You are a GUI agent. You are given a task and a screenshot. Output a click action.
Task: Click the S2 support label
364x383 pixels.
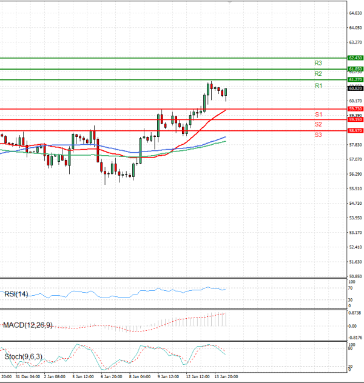pyautogui.click(x=318, y=124)
